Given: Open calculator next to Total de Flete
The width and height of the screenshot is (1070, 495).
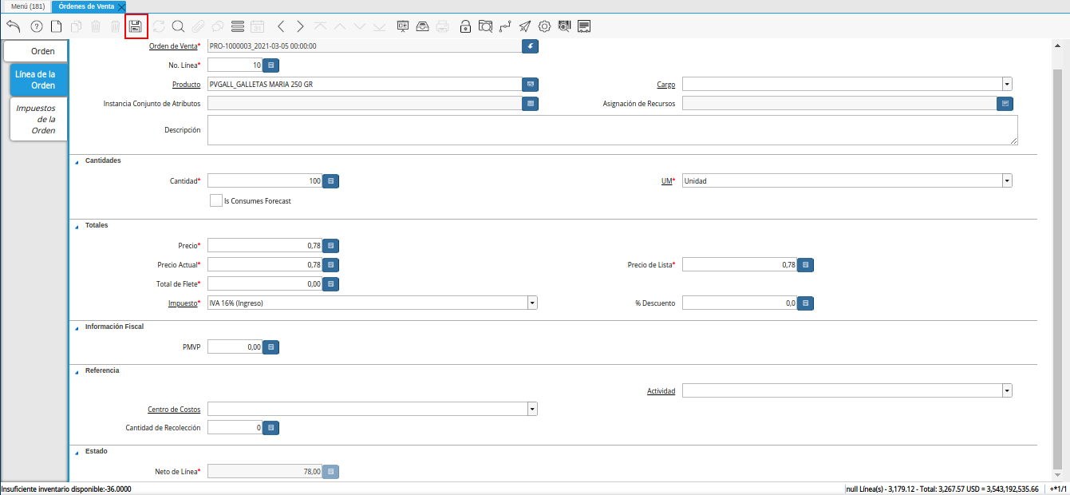Looking at the screenshot, I should tap(331, 284).
